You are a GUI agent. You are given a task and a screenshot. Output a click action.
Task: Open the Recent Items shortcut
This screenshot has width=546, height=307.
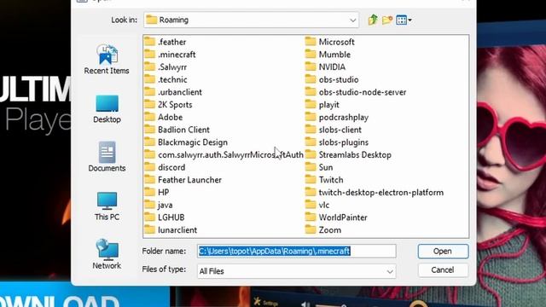(107, 59)
